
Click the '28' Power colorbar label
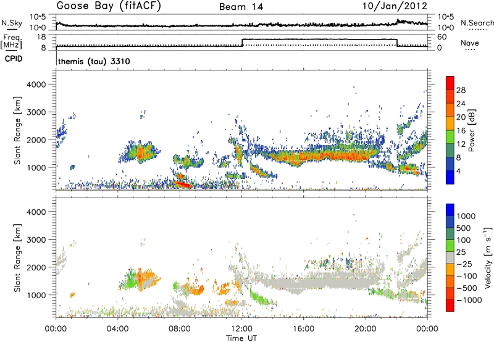461,90
